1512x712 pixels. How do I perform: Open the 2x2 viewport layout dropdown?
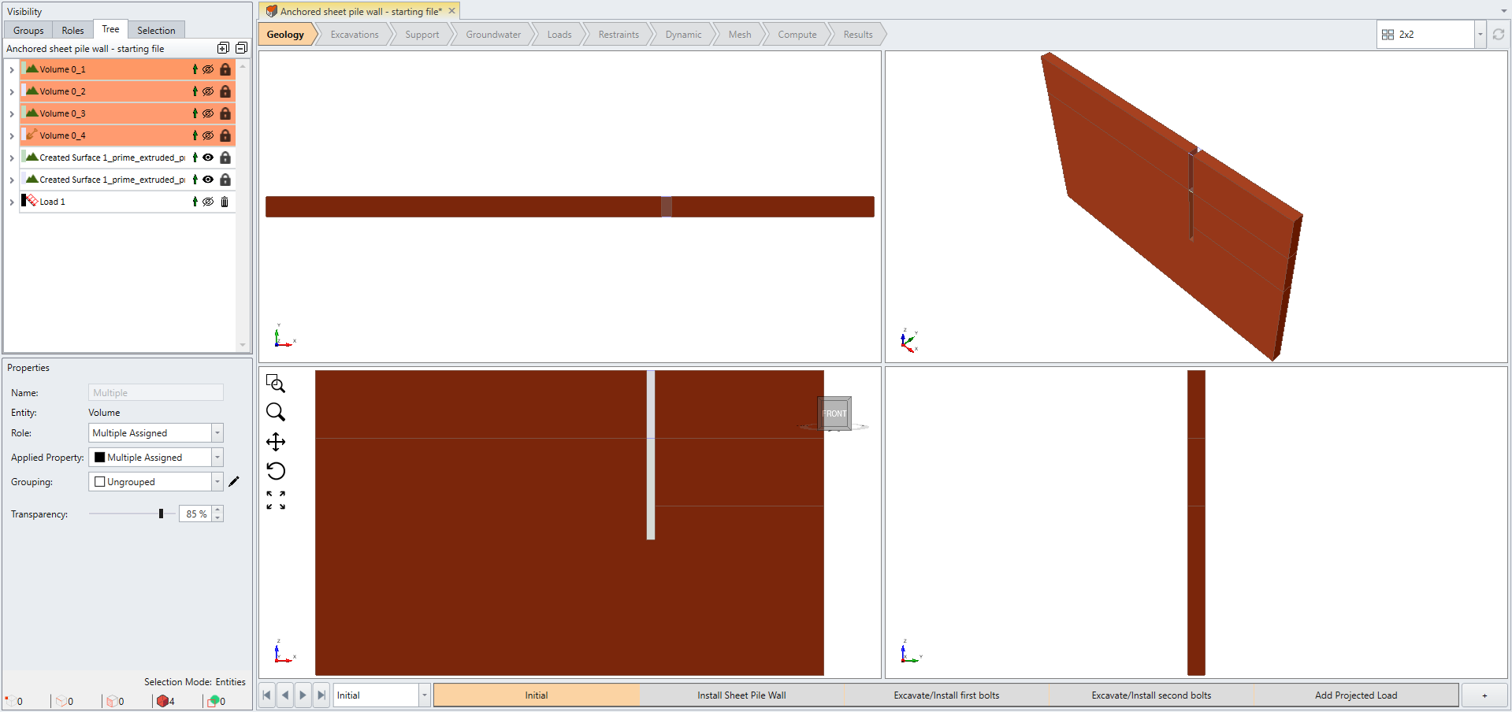tap(1480, 35)
